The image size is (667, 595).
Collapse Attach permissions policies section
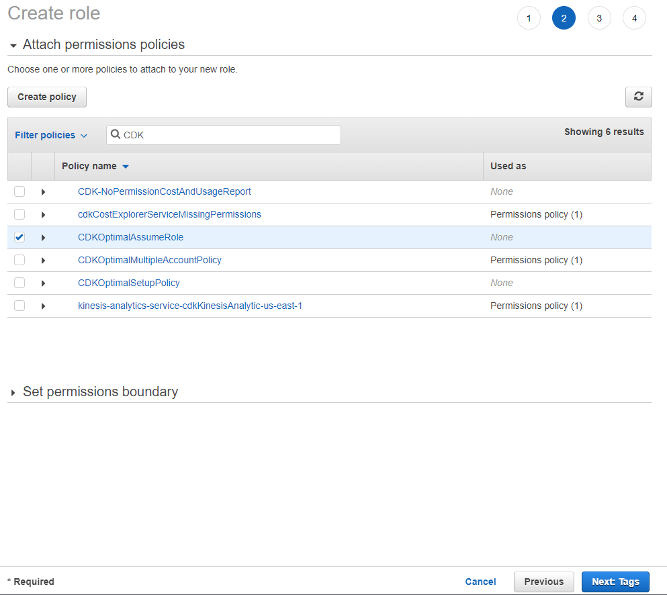(x=13, y=45)
